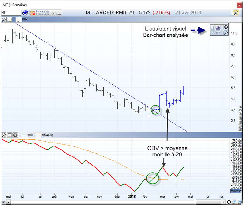Image resolution: width=243 pixels, height=205 pixels.
Task: Click the 2,3 price axis value
Action: tap(233, 121)
